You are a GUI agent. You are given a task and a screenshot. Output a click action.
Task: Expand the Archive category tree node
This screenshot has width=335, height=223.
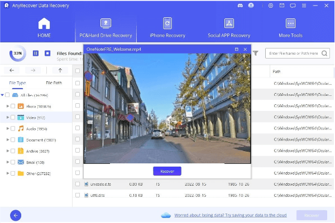[8, 151]
